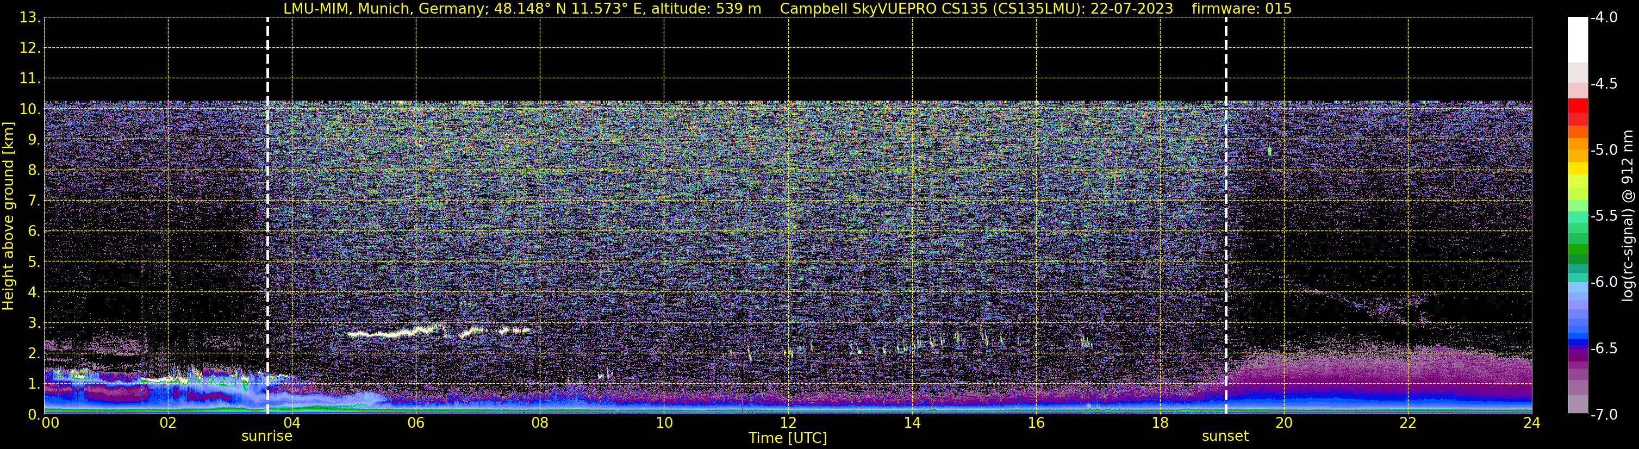Select the white dashed sunrise marker line

[267, 216]
